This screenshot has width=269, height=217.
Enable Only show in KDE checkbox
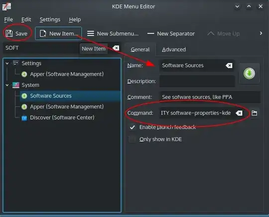(133, 139)
